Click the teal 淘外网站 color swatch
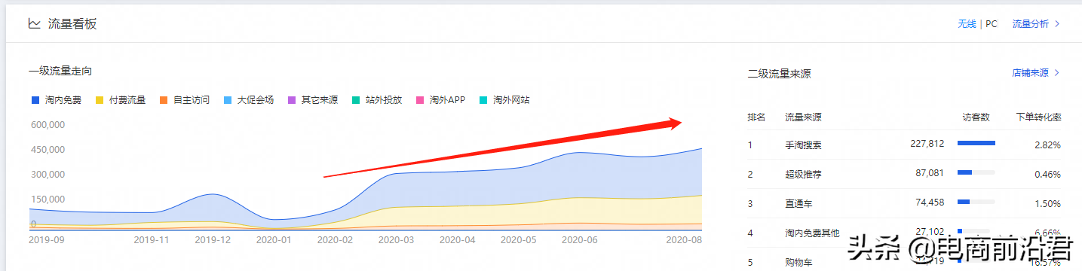This screenshot has height=271, width=1082. 483,99
